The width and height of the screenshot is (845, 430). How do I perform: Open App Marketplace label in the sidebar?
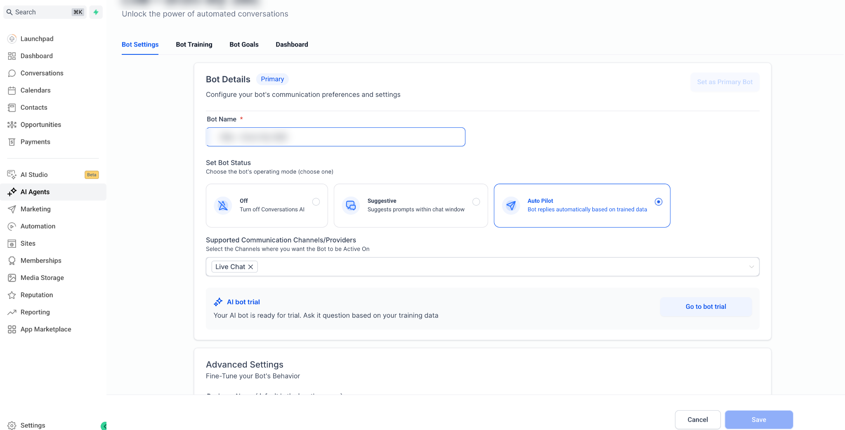[46, 329]
